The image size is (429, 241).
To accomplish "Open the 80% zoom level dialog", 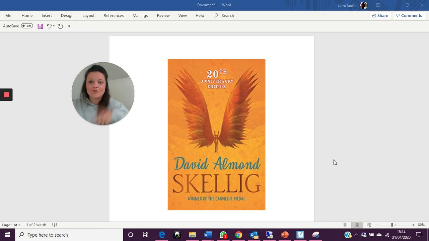I will [x=421, y=225].
